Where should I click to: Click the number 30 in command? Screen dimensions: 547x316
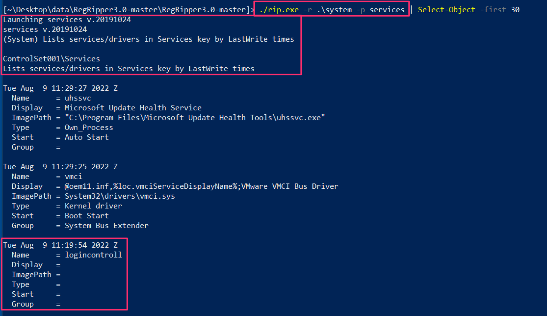tap(515, 10)
